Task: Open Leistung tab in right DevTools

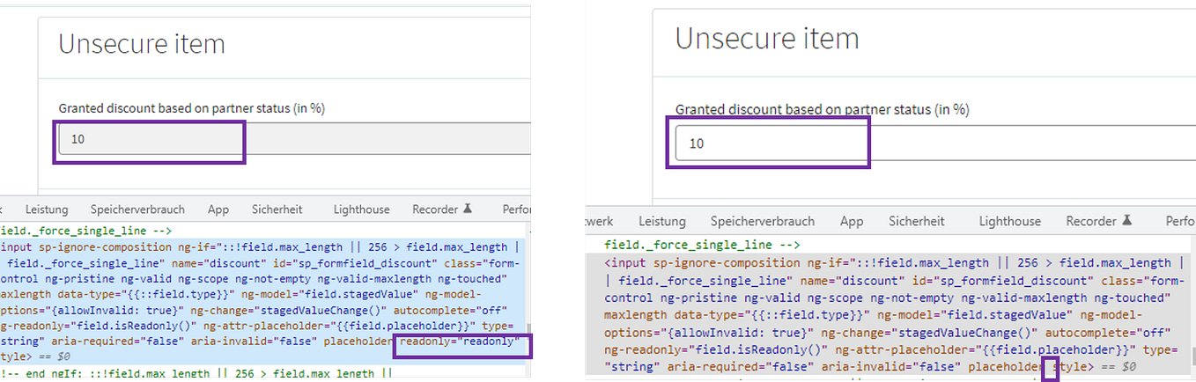Action: pos(662,221)
